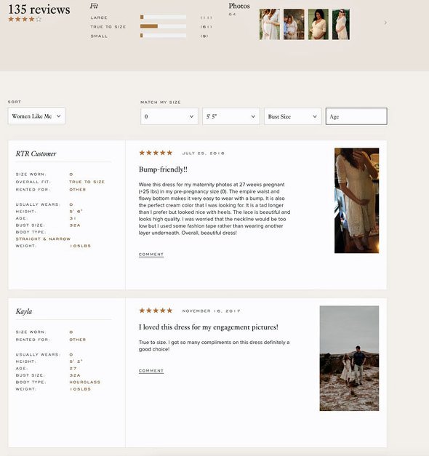Viewport: 429px width, 456px height.
Task: Open Kayla's engagement photo
Action: pyautogui.click(x=349, y=359)
